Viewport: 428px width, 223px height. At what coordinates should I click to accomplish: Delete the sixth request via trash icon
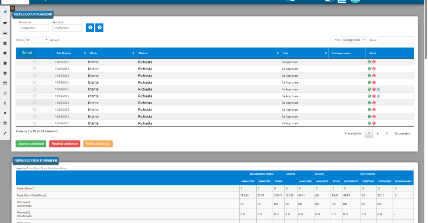click(x=379, y=96)
